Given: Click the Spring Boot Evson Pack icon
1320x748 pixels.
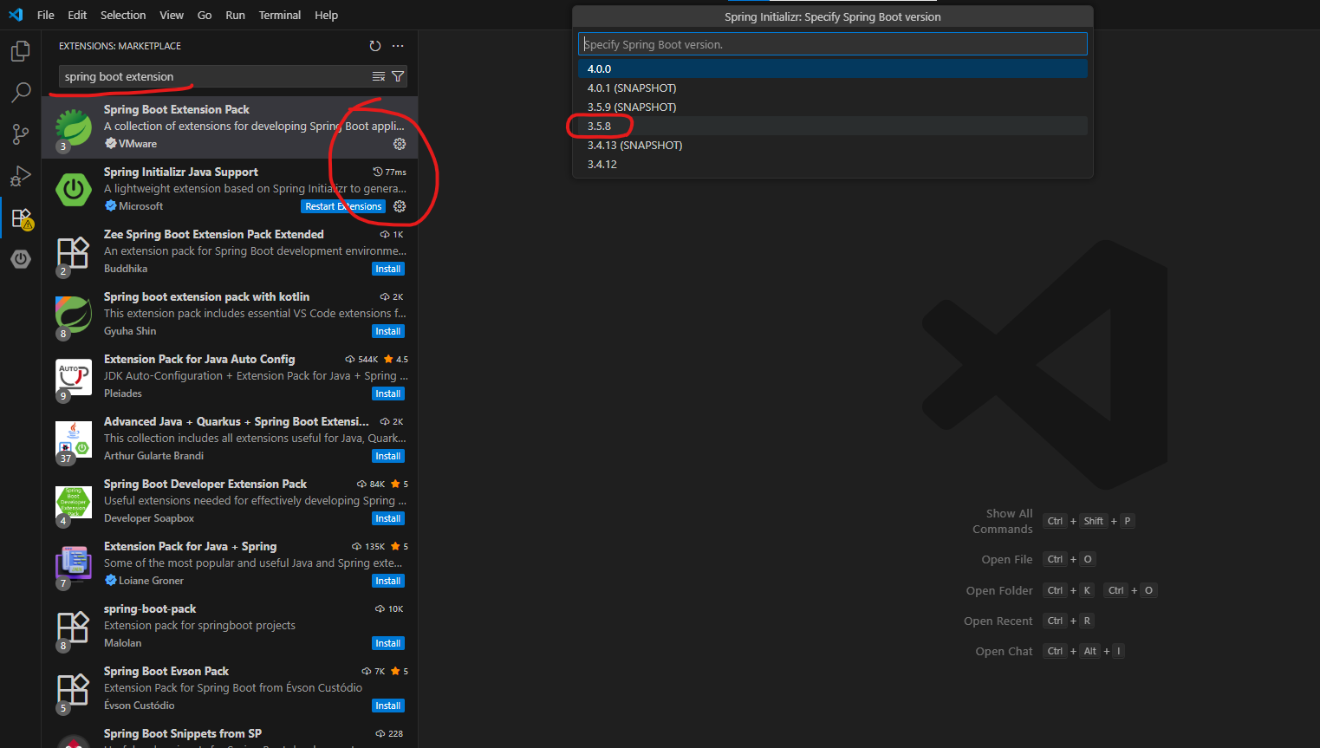Looking at the screenshot, I should [x=74, y=689].
